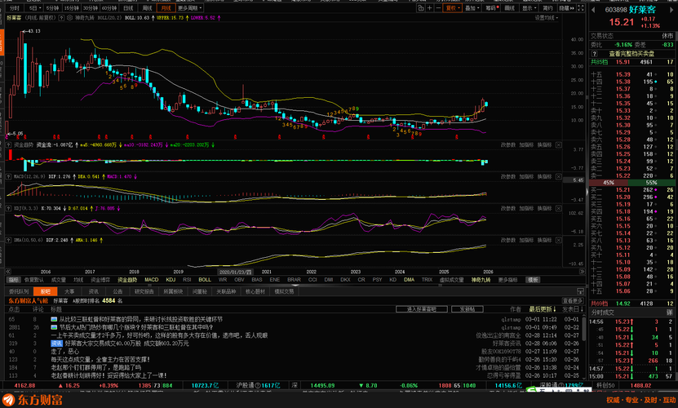Close the KDJ indicator panel
This screenshot has width=678, height=408.
pyautogui.click(x=558, y=208)
